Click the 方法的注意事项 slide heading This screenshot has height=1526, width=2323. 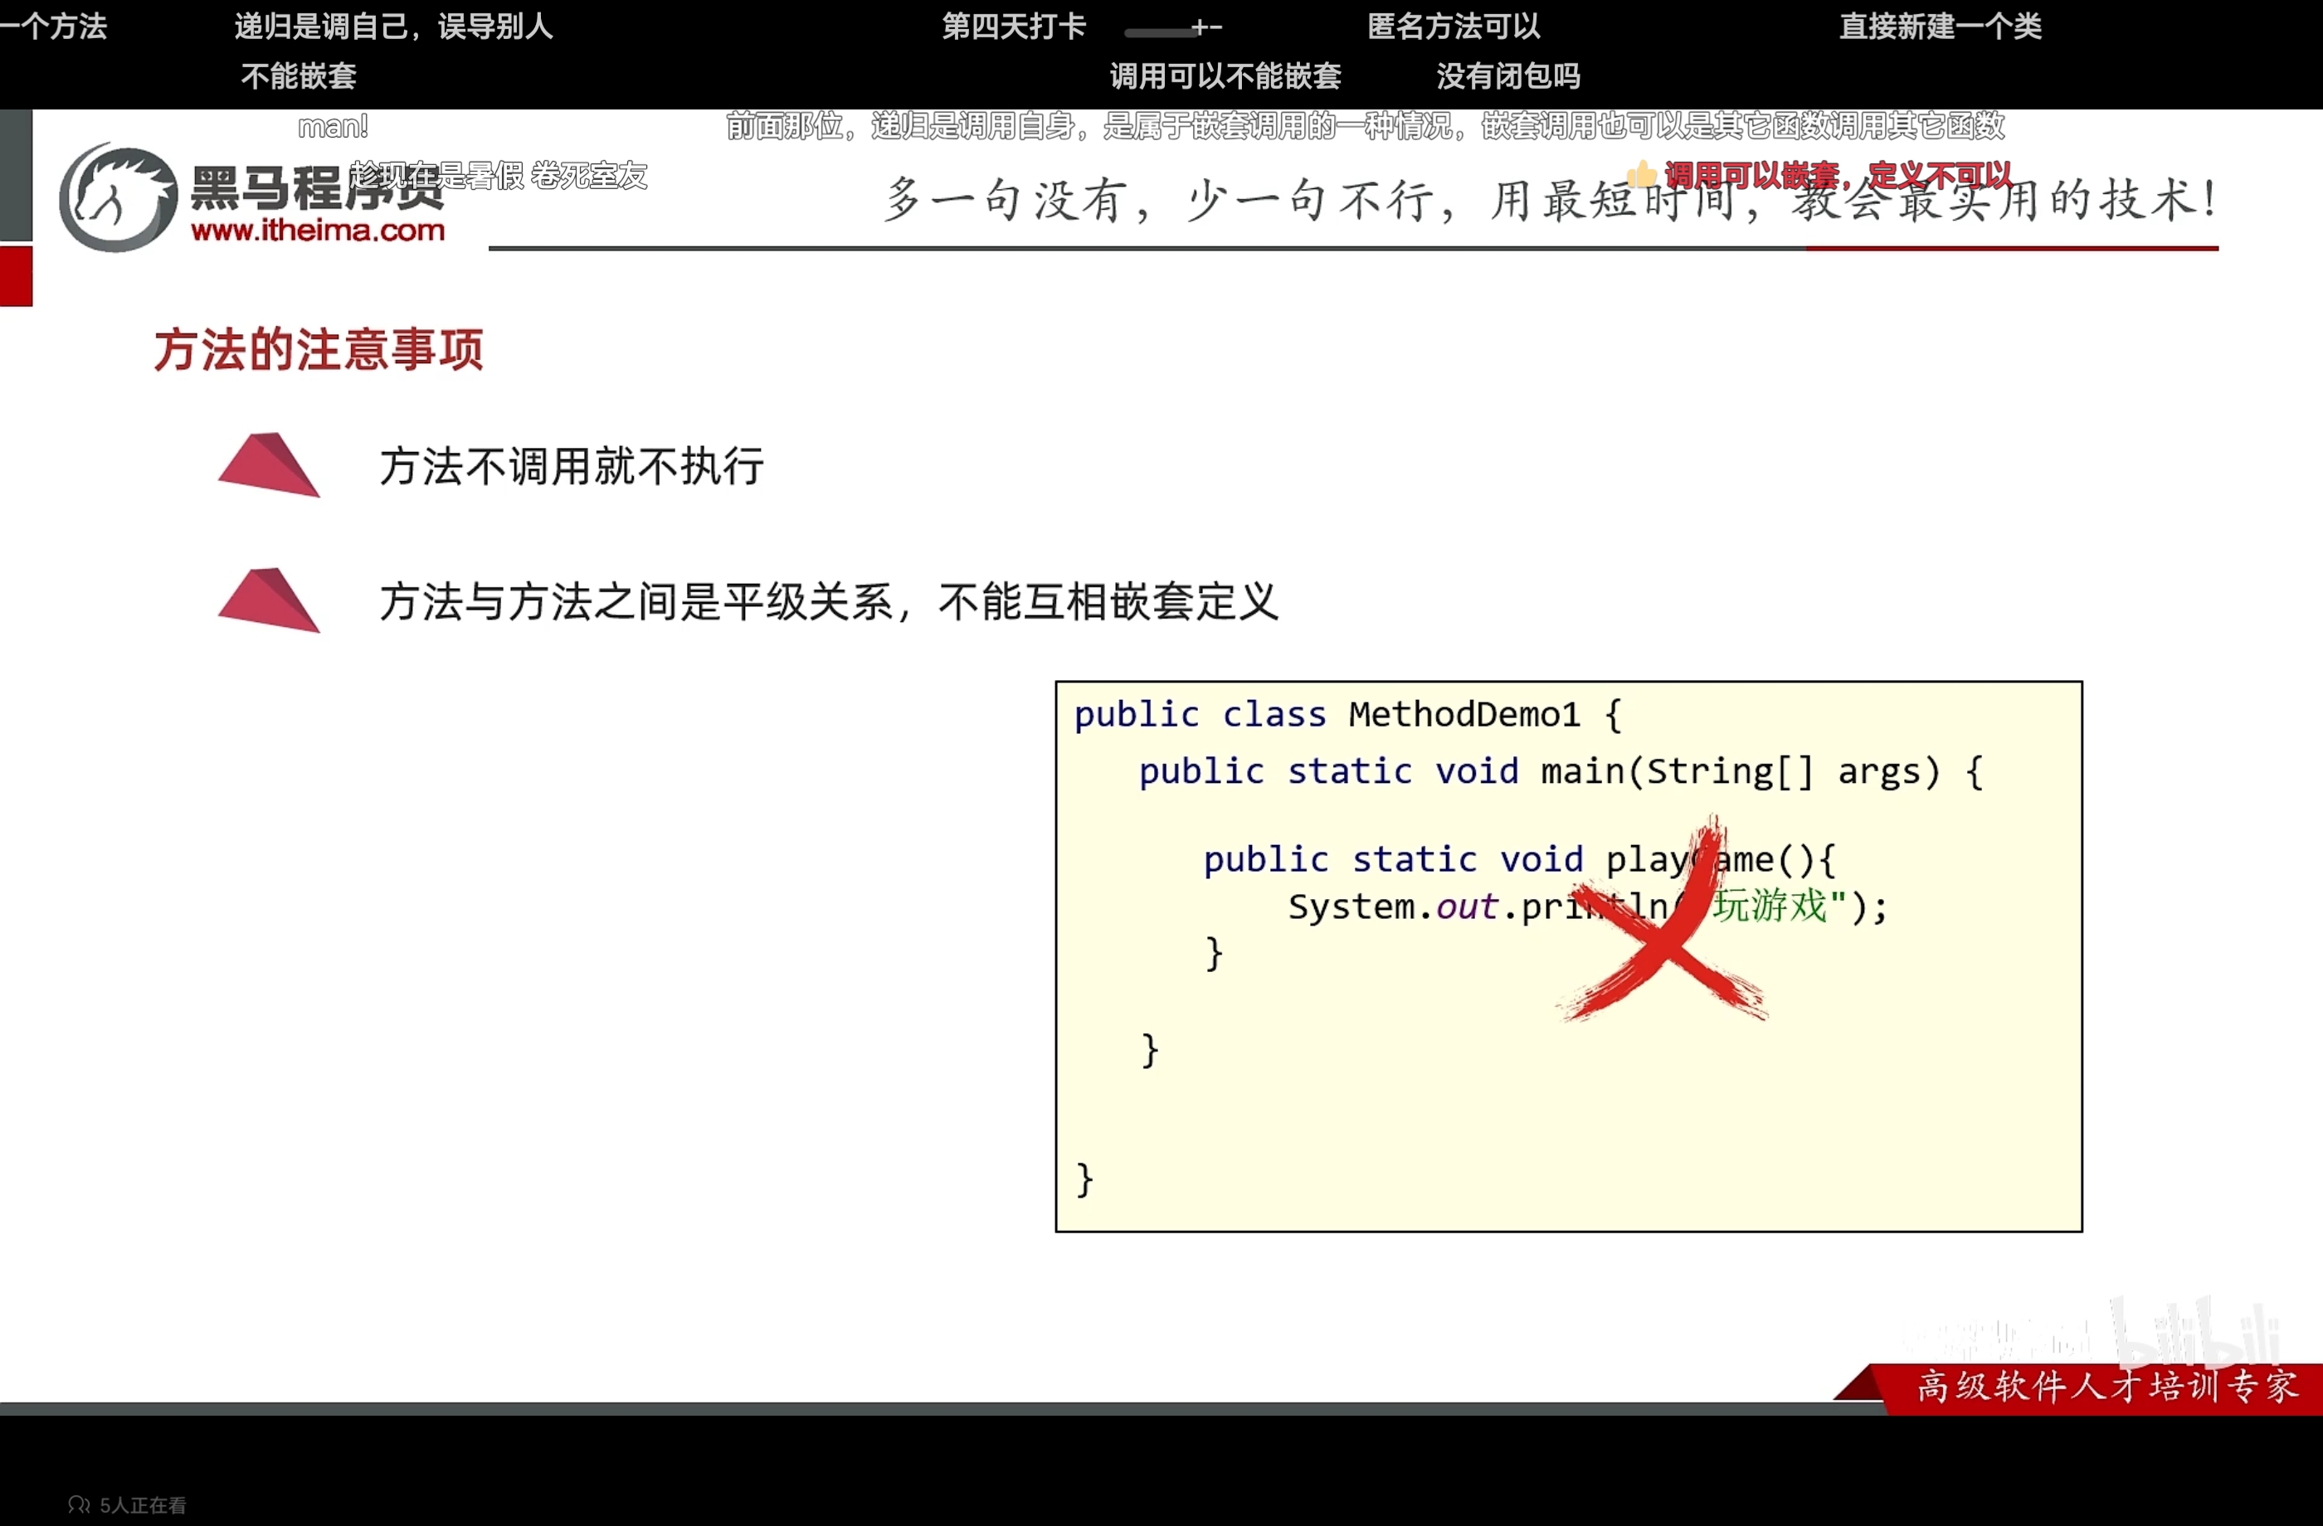[x=319, y=349]
